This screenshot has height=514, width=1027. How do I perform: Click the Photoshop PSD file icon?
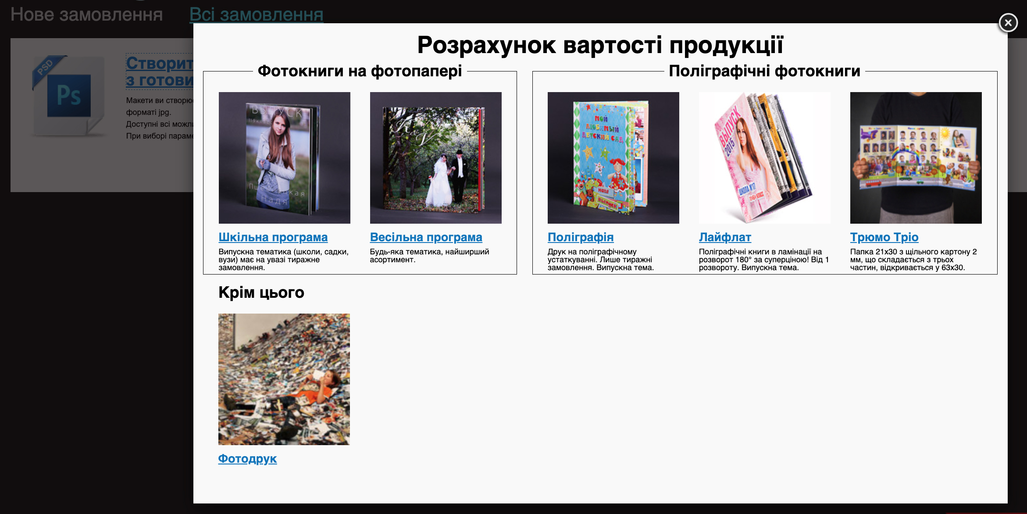(x=69, y=95)
